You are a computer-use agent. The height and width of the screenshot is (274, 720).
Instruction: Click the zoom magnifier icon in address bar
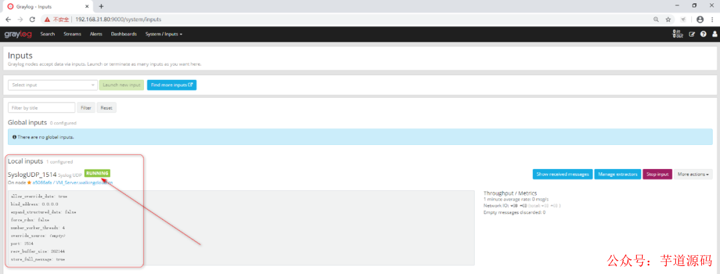[656, 20]
